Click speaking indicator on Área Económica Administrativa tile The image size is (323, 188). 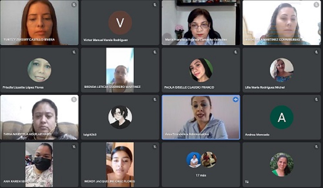point(236,100)
